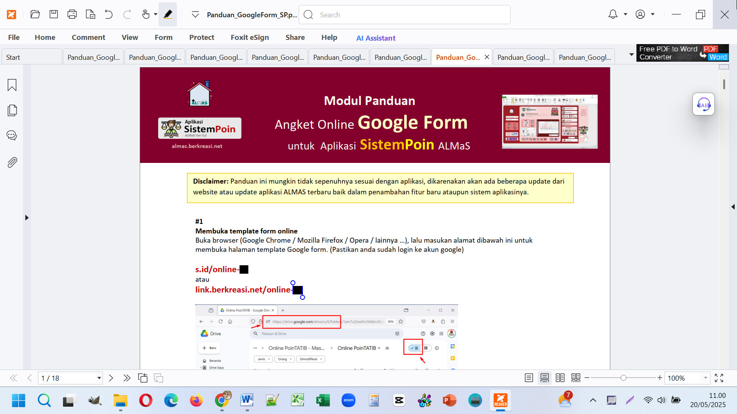Enable continuous scrolling page view

click(x=544, y=378)
